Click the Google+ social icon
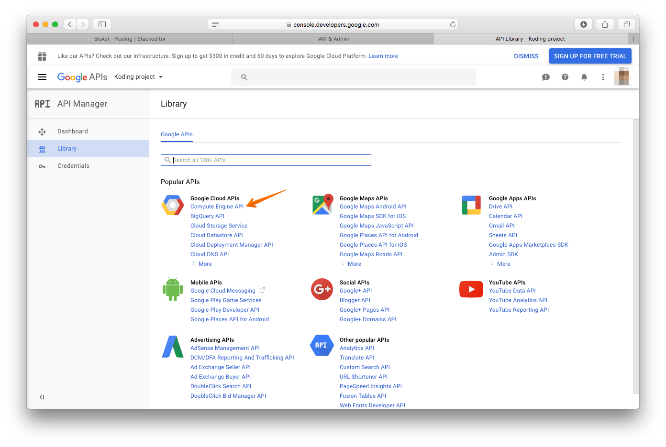The image size is (666, 447). coord(322,289)
